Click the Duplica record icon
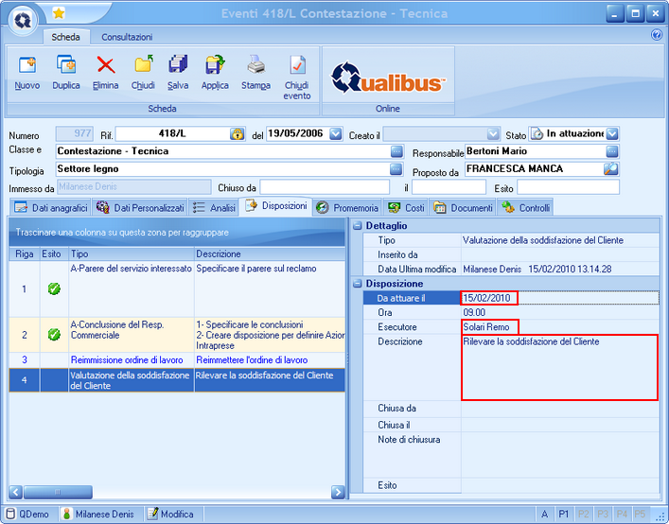 pos(66,66)
